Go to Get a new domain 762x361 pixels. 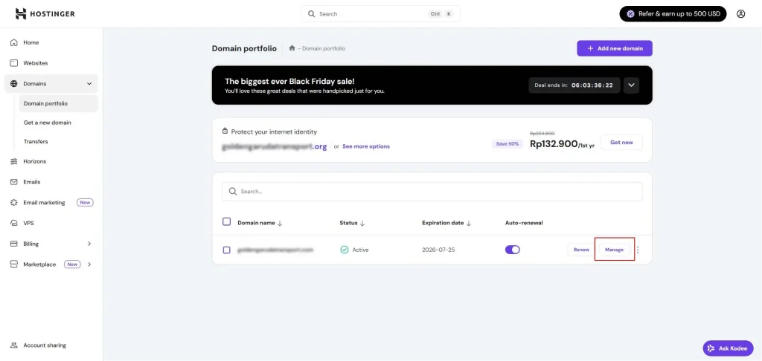pos(48,123)
